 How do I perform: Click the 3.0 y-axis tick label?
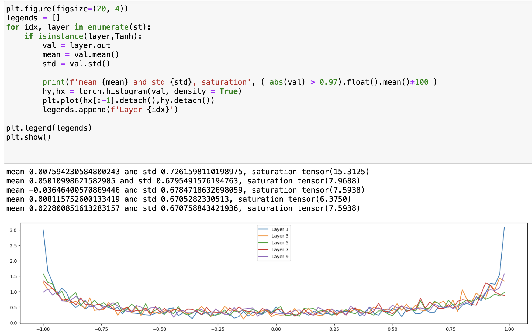click(13, 230)
